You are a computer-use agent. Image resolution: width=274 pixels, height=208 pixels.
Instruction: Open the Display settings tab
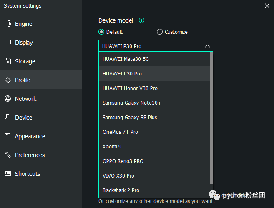41,43
